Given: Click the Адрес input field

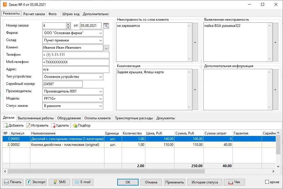Looking at the screenshot, I should tap(76, 69).
